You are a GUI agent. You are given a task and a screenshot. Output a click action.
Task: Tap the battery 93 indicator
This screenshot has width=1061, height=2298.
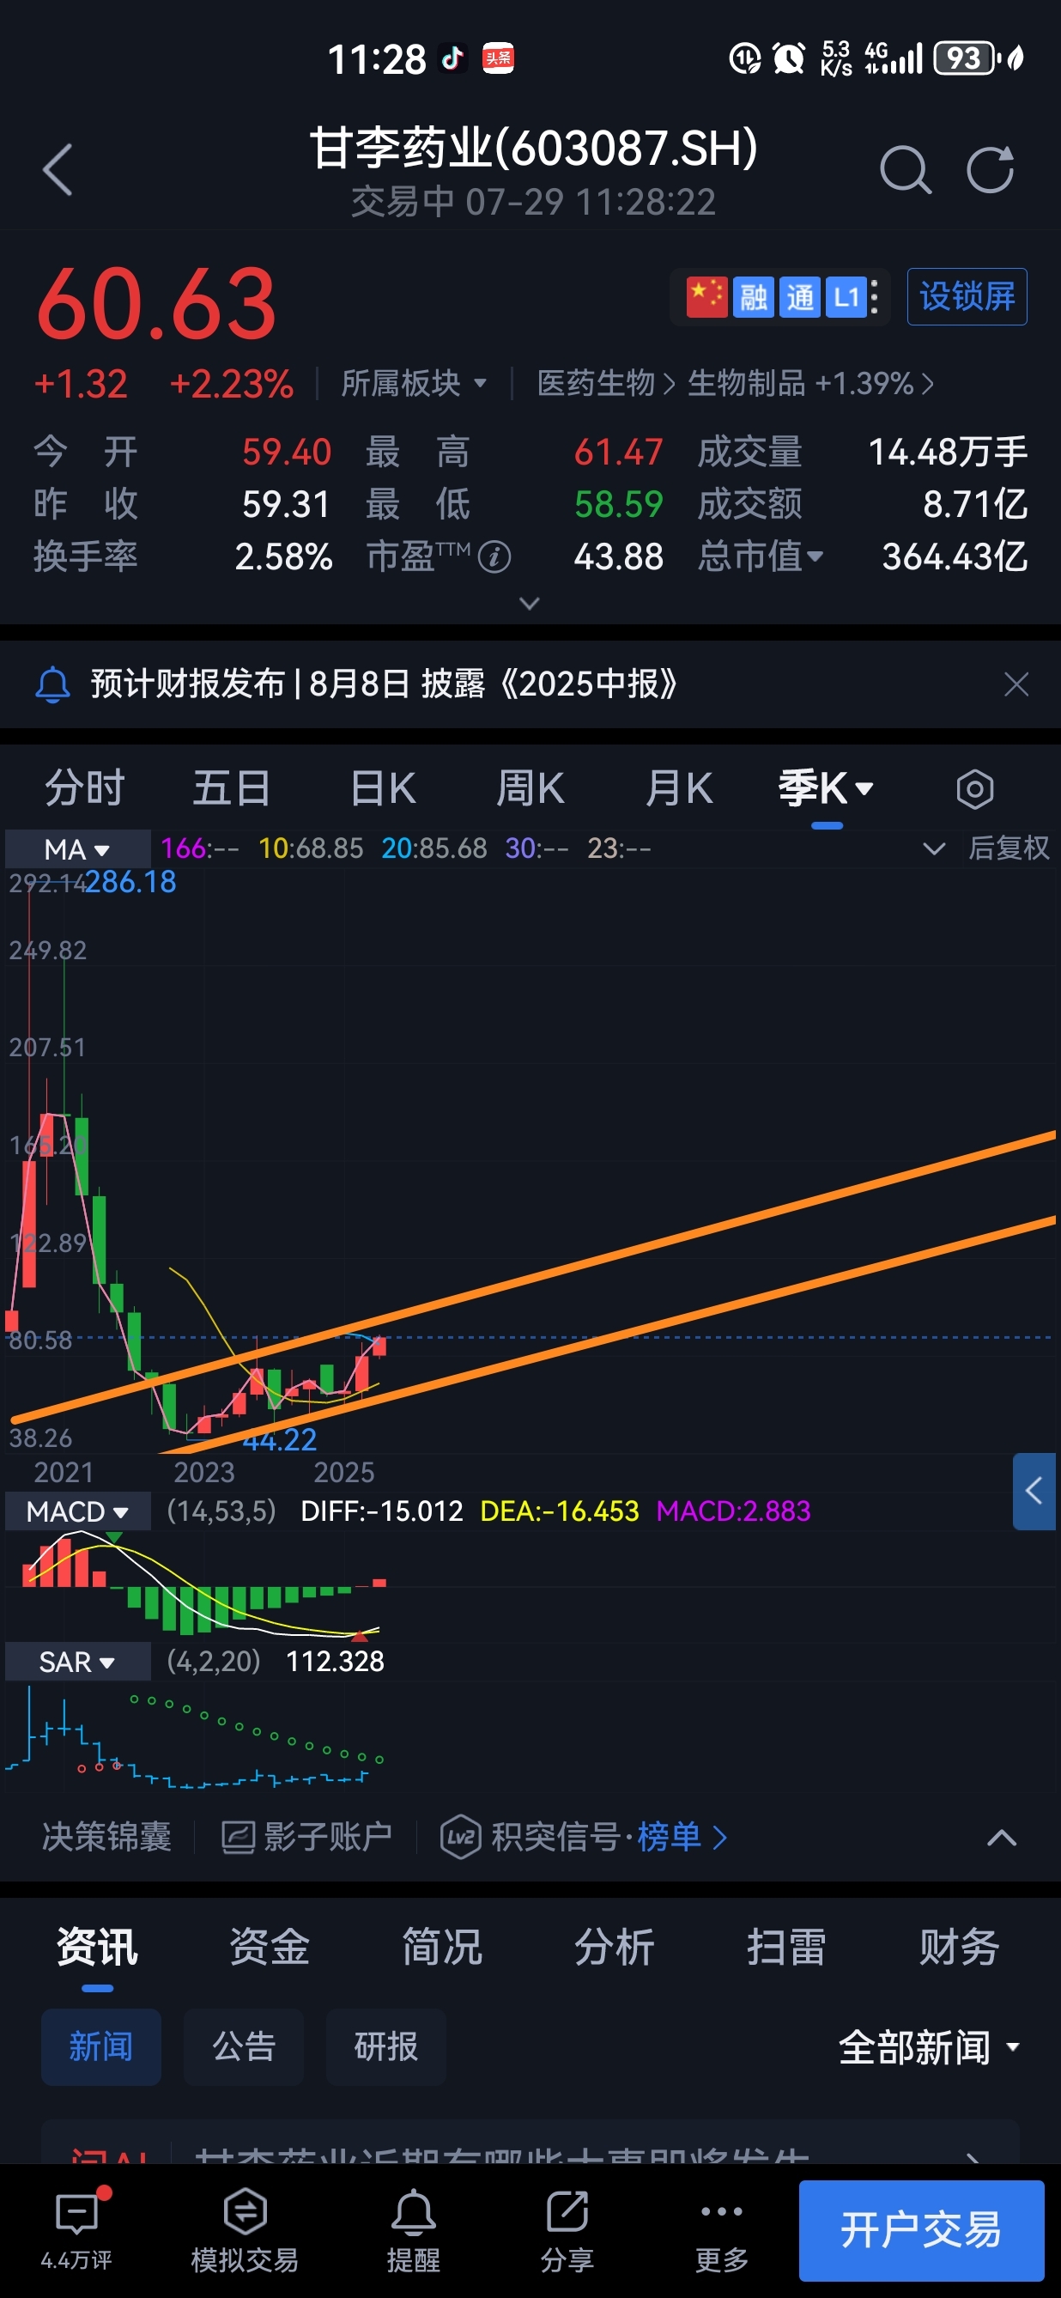966,59
